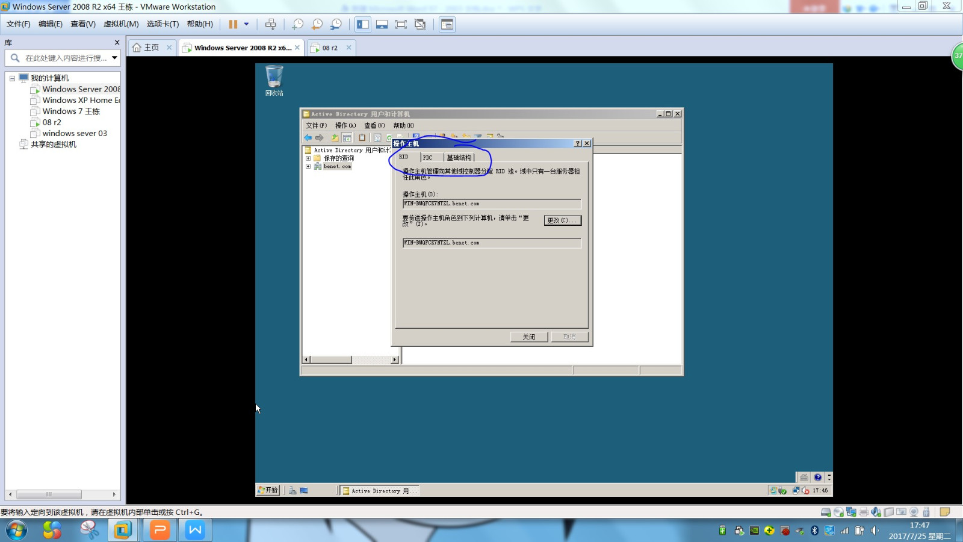Open the 虚拟机(M) menu

coord(121,24)
